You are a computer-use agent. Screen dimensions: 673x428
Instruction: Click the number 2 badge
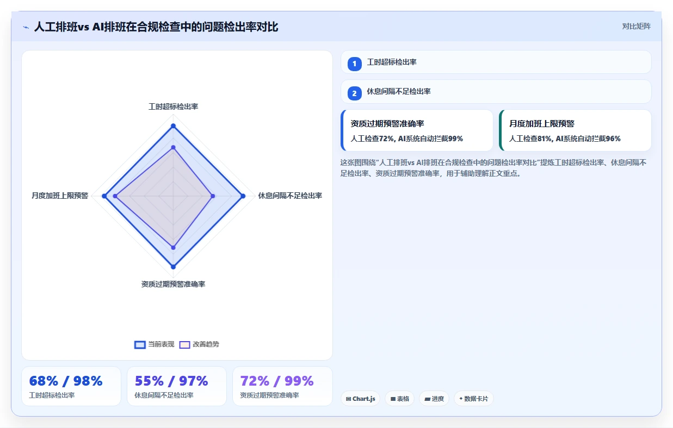coord(354,93)
